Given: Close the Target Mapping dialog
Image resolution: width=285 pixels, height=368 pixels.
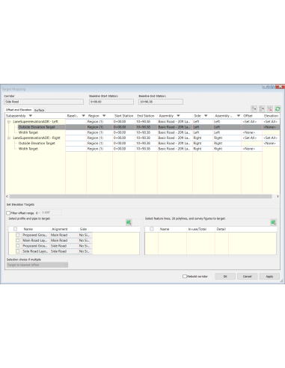Looking at the screenshot, I should pyautogui.click(x=280, y=87).
